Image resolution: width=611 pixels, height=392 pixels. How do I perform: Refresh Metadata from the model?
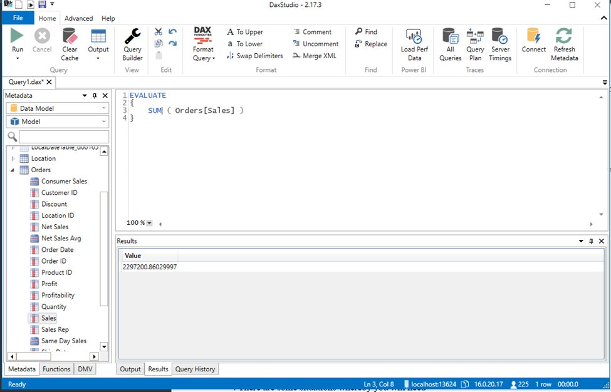564,44
